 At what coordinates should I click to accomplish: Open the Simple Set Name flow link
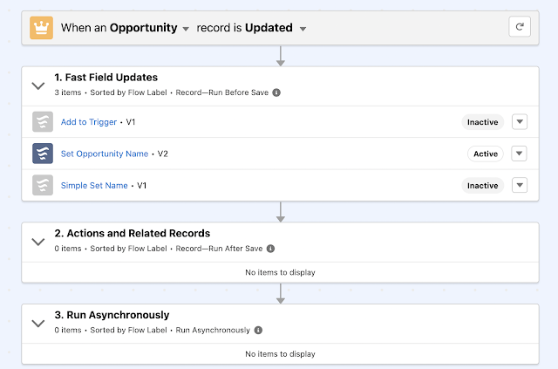click(94, 185)
